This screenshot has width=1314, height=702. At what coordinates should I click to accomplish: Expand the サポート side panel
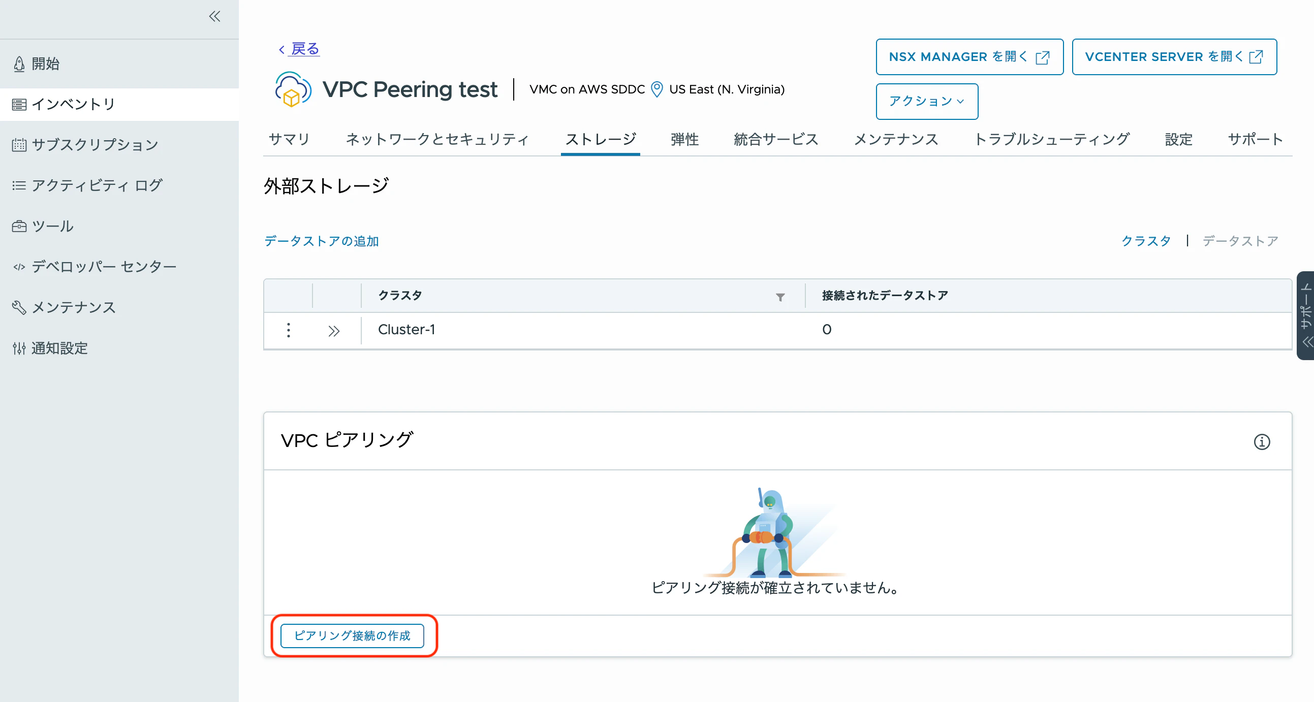[x=1306, y=316]
